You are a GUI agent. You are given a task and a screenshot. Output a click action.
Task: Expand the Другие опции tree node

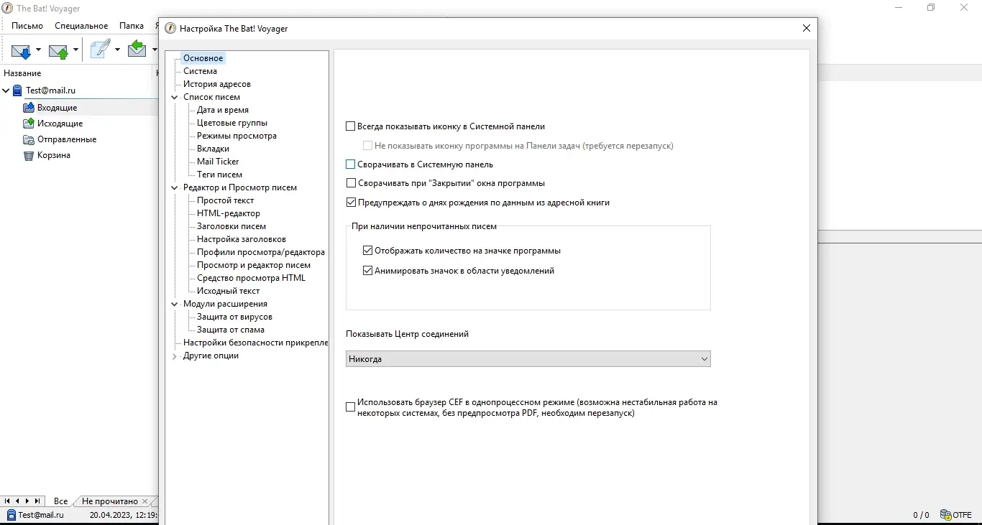pyautogui.click(x=174, y=356)
